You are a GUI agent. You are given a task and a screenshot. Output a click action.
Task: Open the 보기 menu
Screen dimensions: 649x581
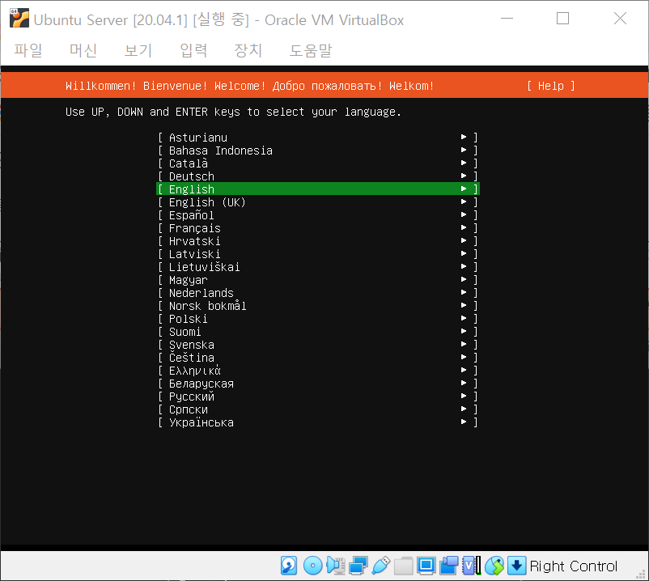(138, 50)
